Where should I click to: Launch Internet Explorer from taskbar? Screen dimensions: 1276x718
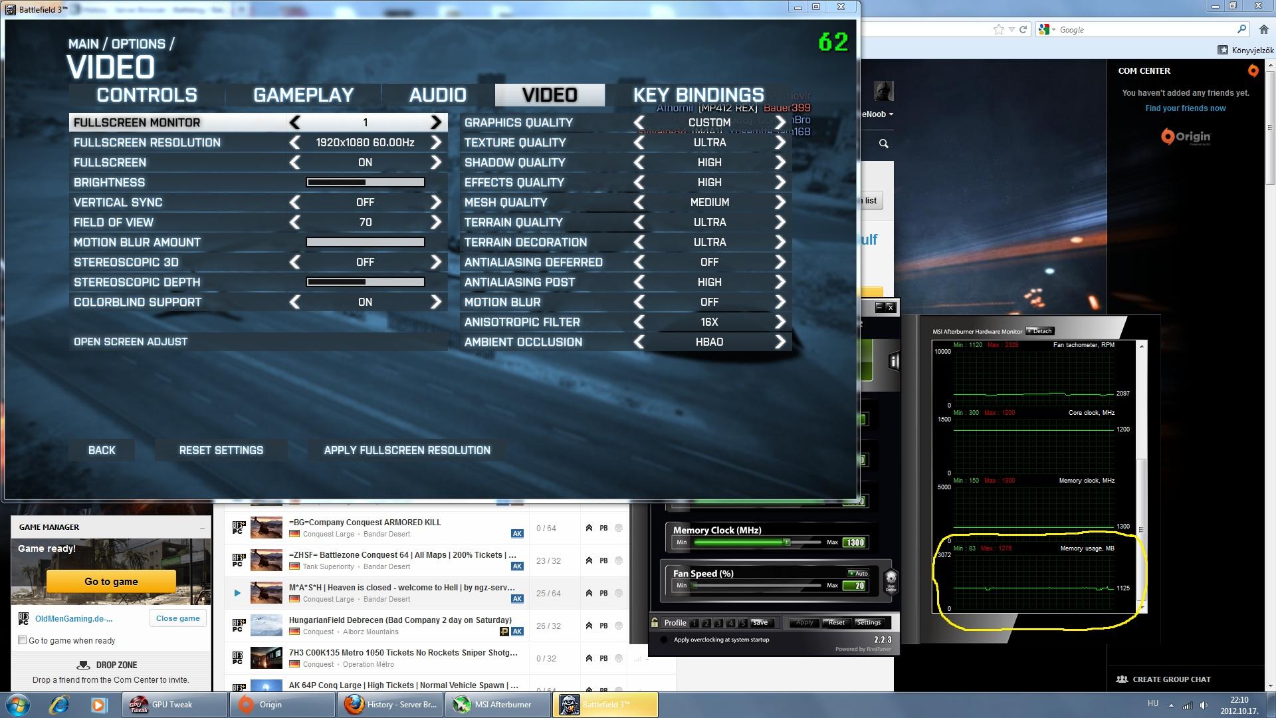click(60, 704)
